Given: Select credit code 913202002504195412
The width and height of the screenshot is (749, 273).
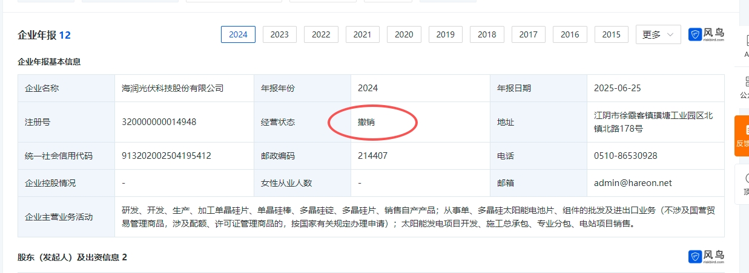Looking at the screenshot, I should [167, 156].
